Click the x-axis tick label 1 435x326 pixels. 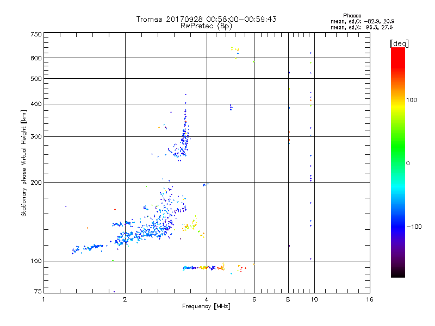point(43,299)
